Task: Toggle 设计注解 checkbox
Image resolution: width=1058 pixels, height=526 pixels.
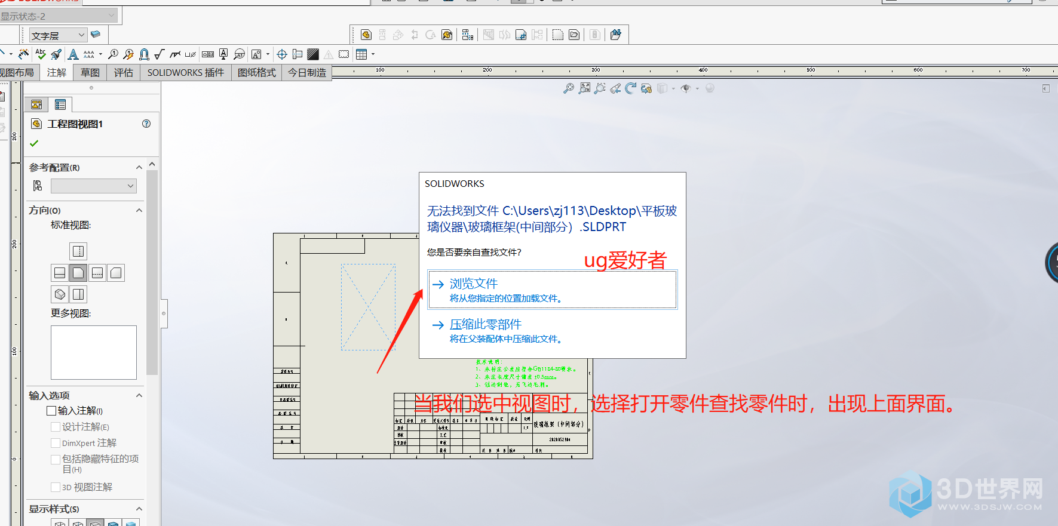Action: point(56,427)
